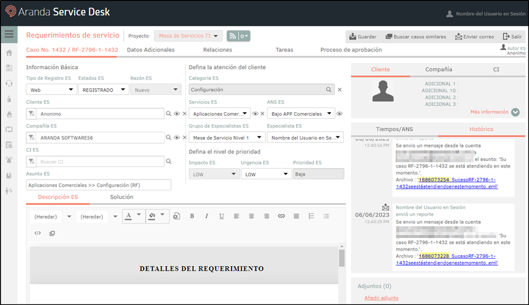This screenshot has height=305, width=529.
Task: Open the font color picker
Action: pos(133,216)
